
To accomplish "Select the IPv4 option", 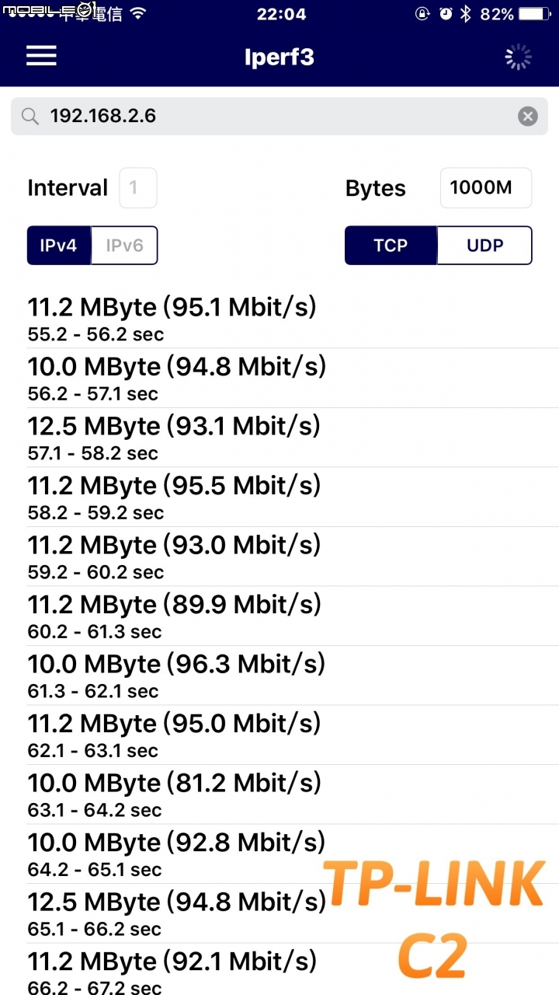I will pos(59,246).
